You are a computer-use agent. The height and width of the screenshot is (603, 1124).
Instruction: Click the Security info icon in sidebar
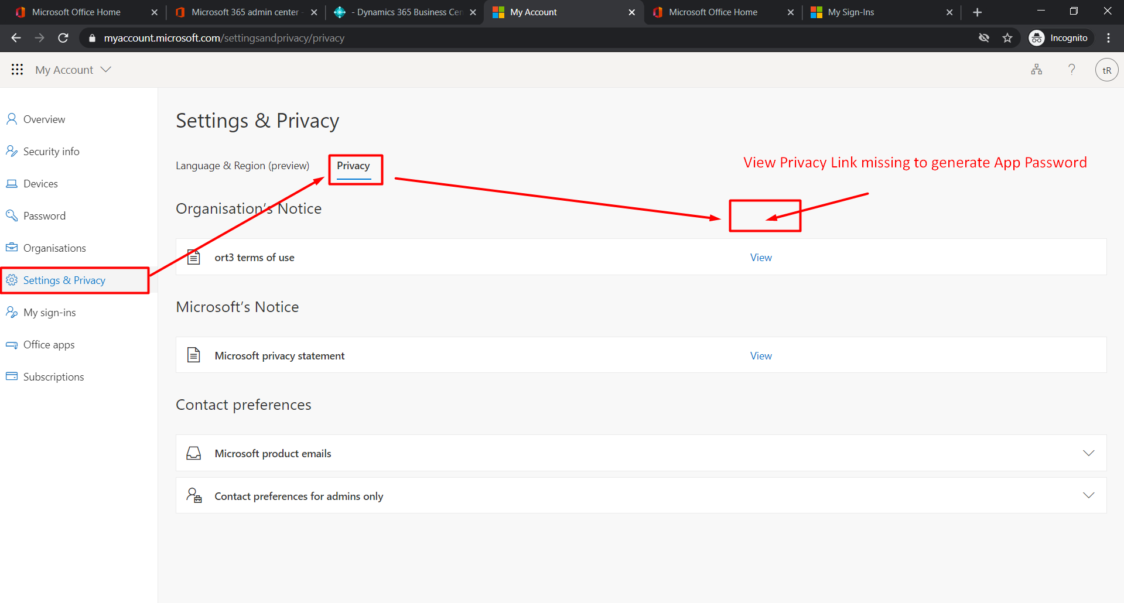pos(12,151)
